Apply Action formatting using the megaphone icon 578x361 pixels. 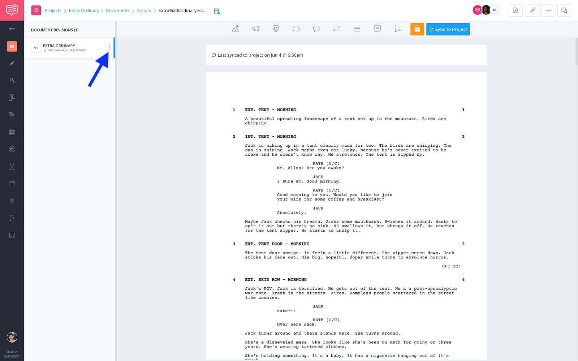point(255,29)
